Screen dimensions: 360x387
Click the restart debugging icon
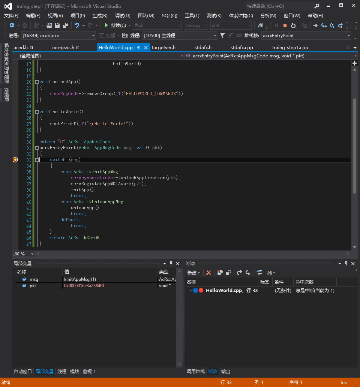pos(293,25)
